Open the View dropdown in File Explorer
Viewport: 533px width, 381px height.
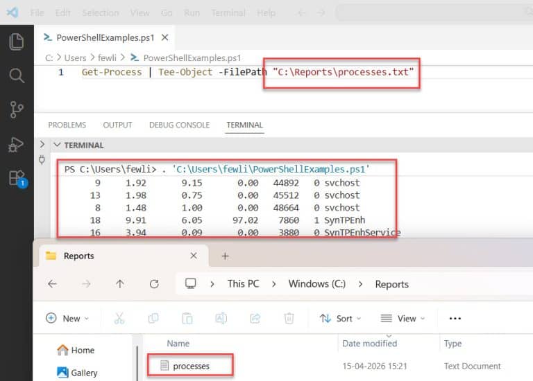pyautogui.click(x=403, y=318)
